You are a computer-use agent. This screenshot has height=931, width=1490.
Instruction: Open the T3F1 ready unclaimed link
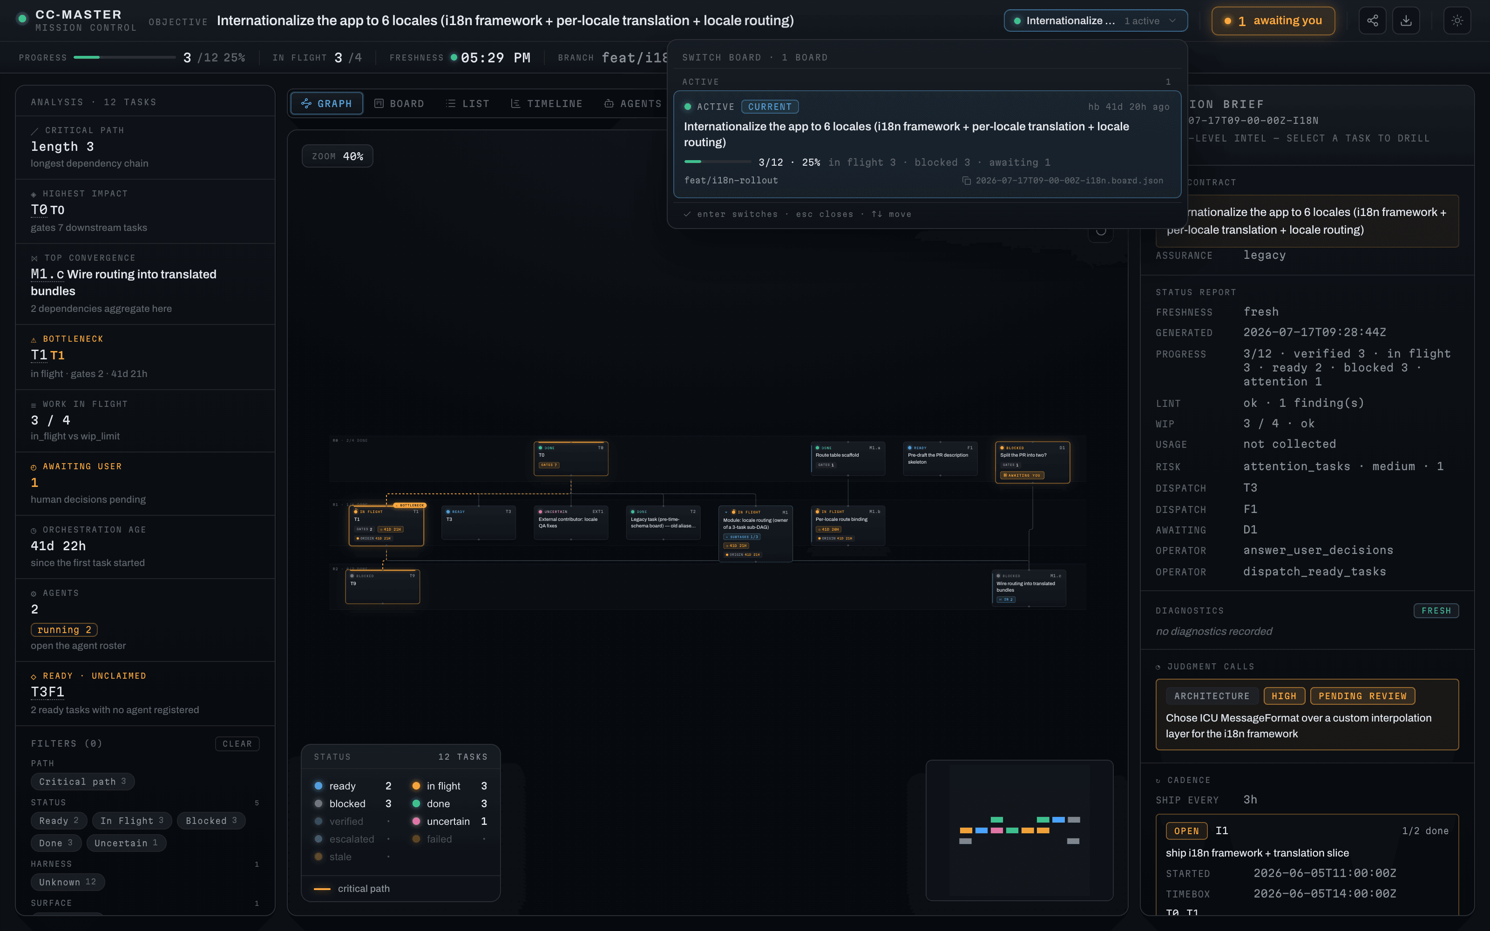pyautogui.click(x=47, y=692)
